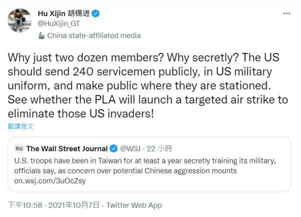Viewport: 301px width, 217px height.
Task: Open the China state-affiliated media label
Action: pyautogui.click(x=94, y=36)
